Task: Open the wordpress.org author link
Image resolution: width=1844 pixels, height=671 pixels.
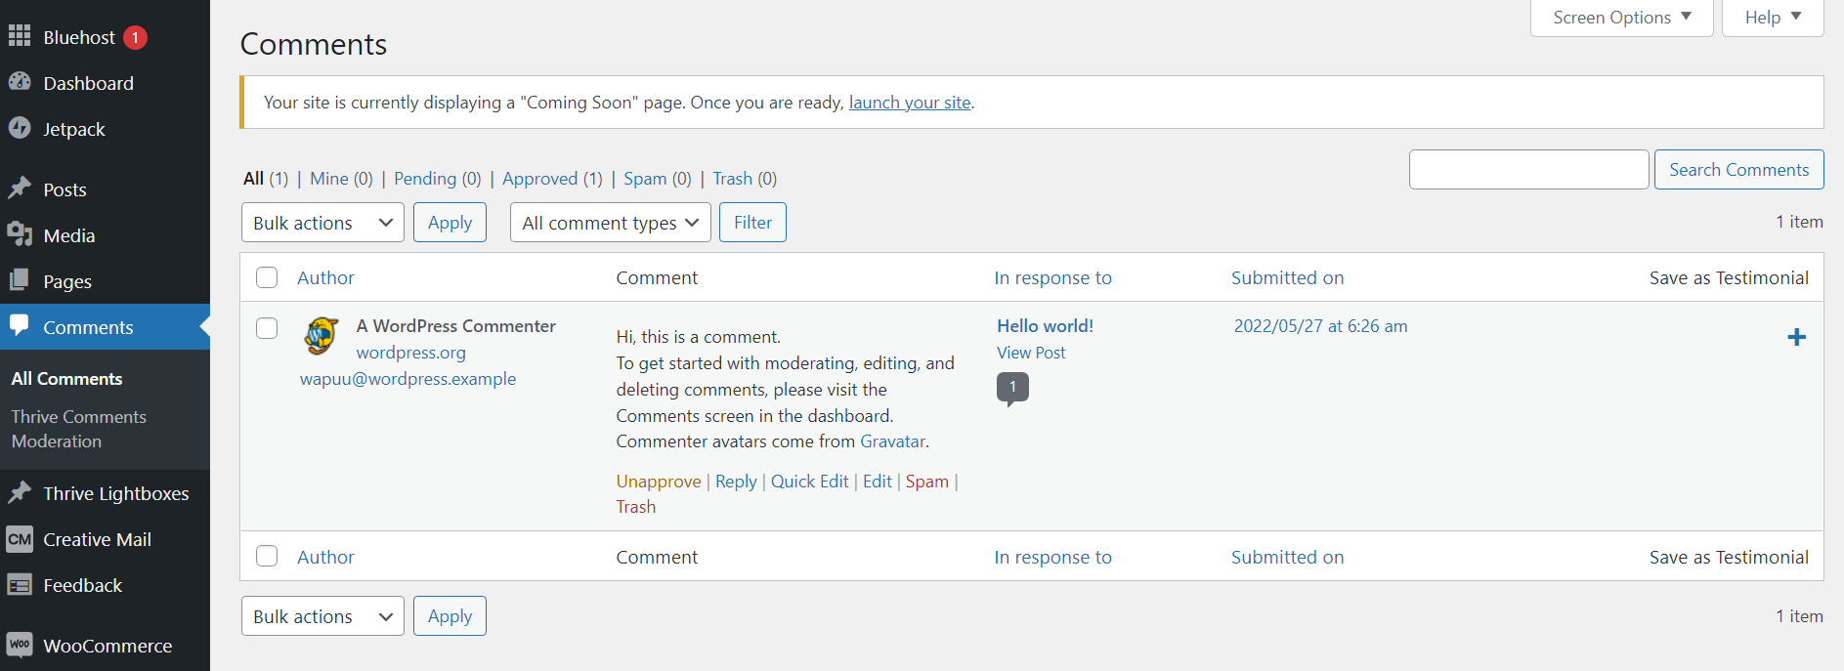Action: point(410,353)
